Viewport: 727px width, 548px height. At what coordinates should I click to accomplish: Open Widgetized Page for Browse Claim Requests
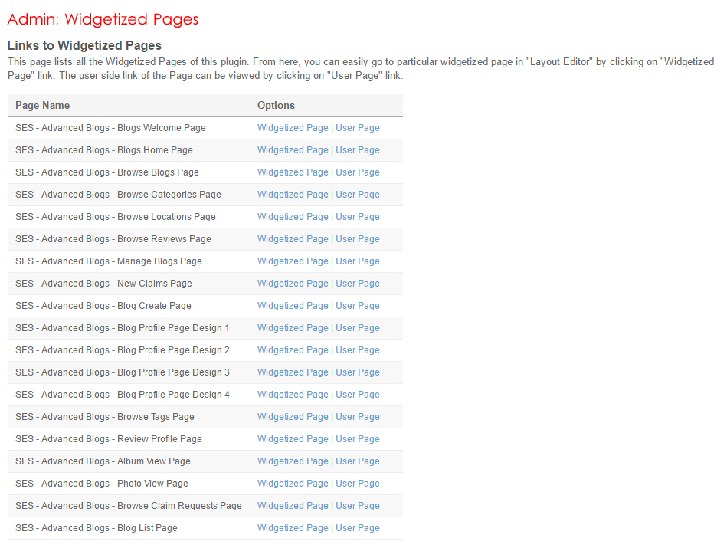pos(293,506)
